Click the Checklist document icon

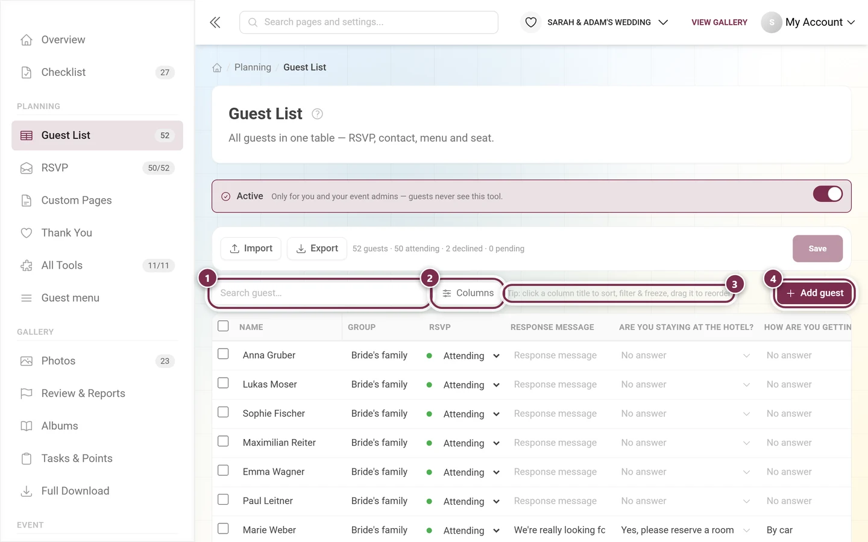pos(27,72)
